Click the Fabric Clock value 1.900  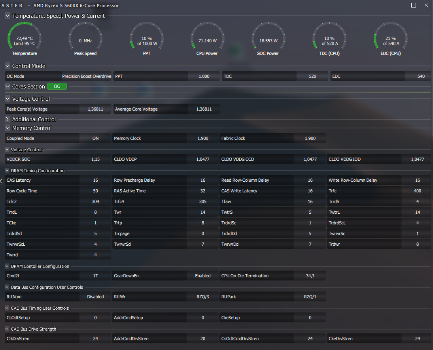(x=310, y=138)
